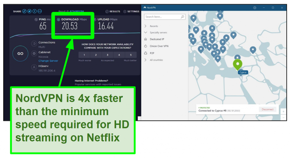Viewport: 290px width, 159px height.
Task: Click Connected to Cyprus #8 status text
Action: (x=212, y=111)
